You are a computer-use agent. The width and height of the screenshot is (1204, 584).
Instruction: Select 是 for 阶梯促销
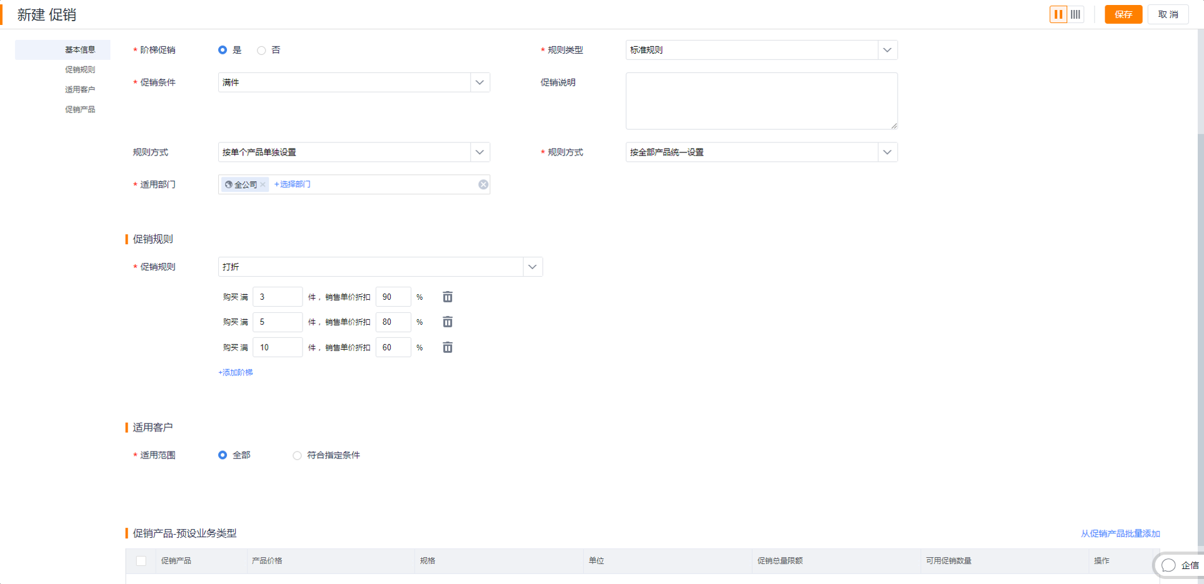[223, 50]
